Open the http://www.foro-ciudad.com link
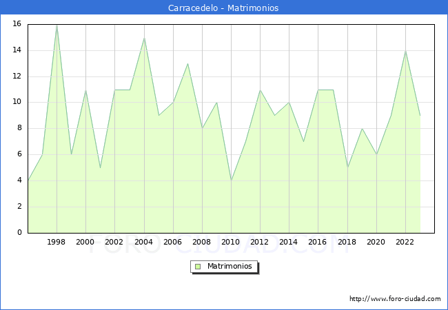448x310 pixels. [x=395, y=299]
